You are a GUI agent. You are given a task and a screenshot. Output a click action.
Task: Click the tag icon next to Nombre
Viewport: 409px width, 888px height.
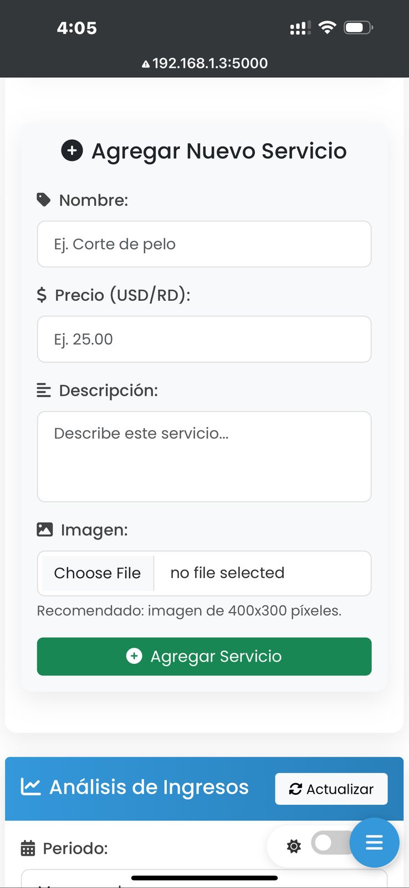pos(44,200)
